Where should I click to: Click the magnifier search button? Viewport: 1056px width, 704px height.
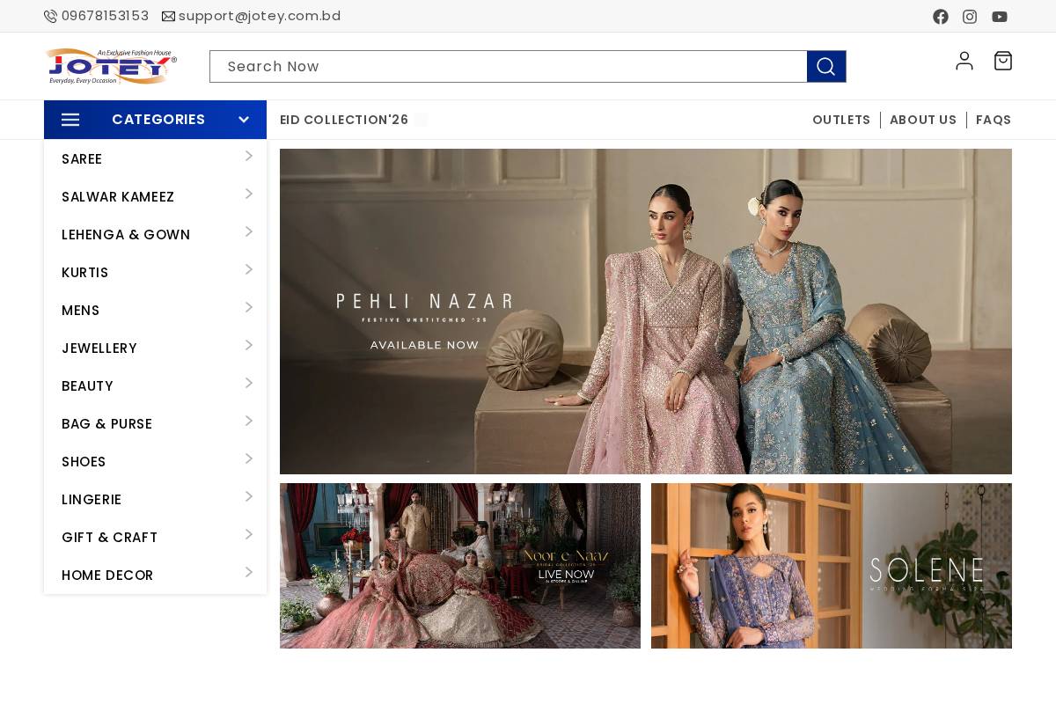click(x=826, y=67)
